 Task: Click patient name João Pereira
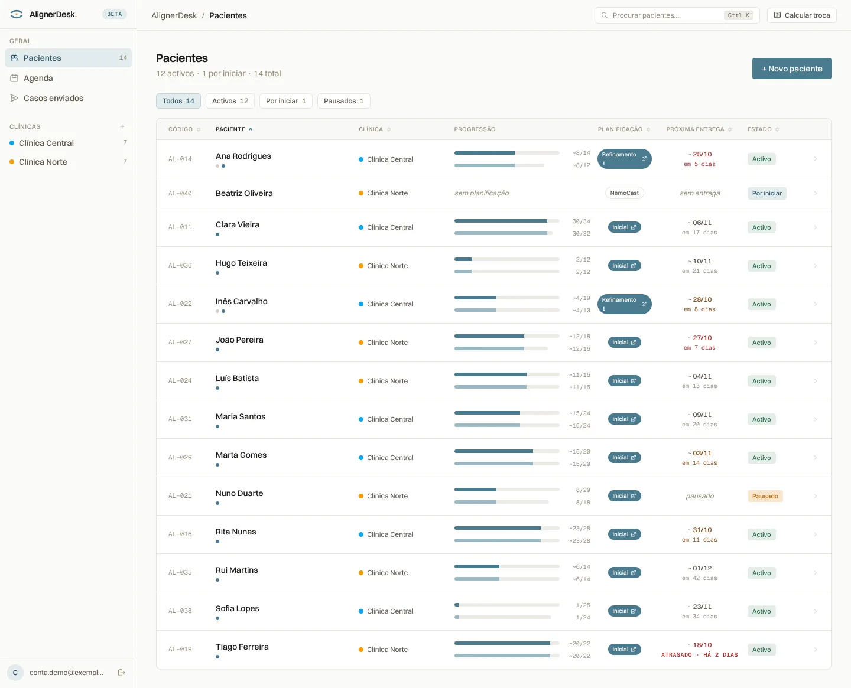point(239,340)
